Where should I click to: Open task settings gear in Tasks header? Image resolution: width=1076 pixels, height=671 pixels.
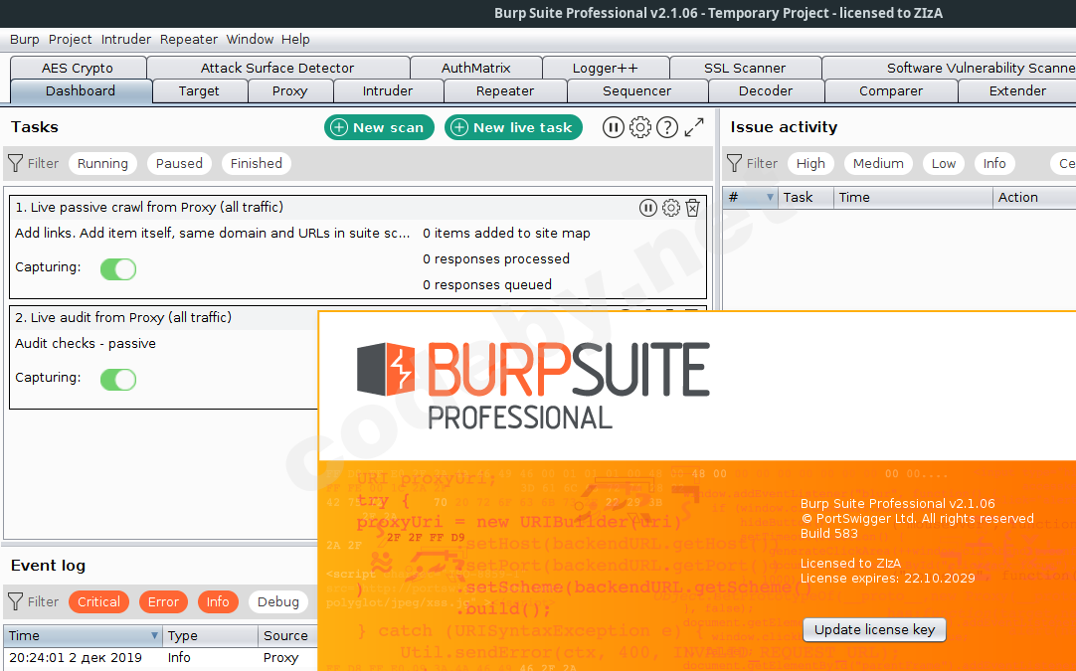point(640,127)
